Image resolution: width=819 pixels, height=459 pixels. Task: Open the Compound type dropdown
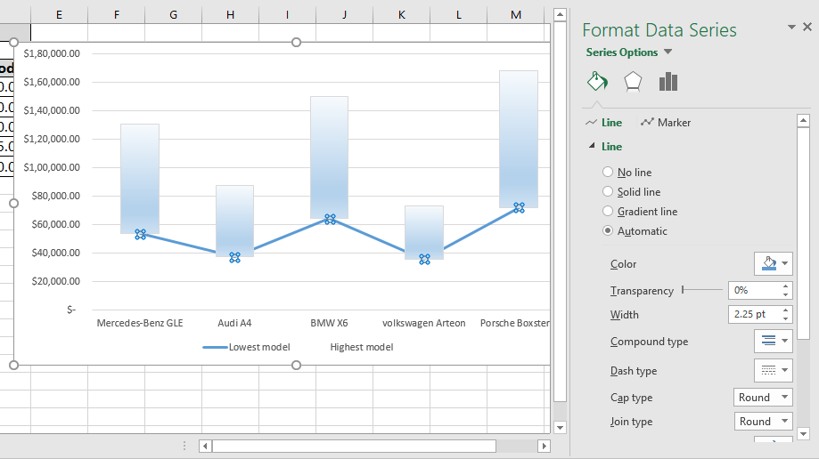click(x=774, y=341)
